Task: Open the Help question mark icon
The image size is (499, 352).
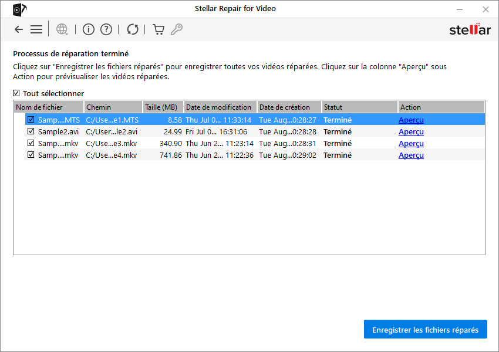Action: pyautogui.click(x=106, y=29)
